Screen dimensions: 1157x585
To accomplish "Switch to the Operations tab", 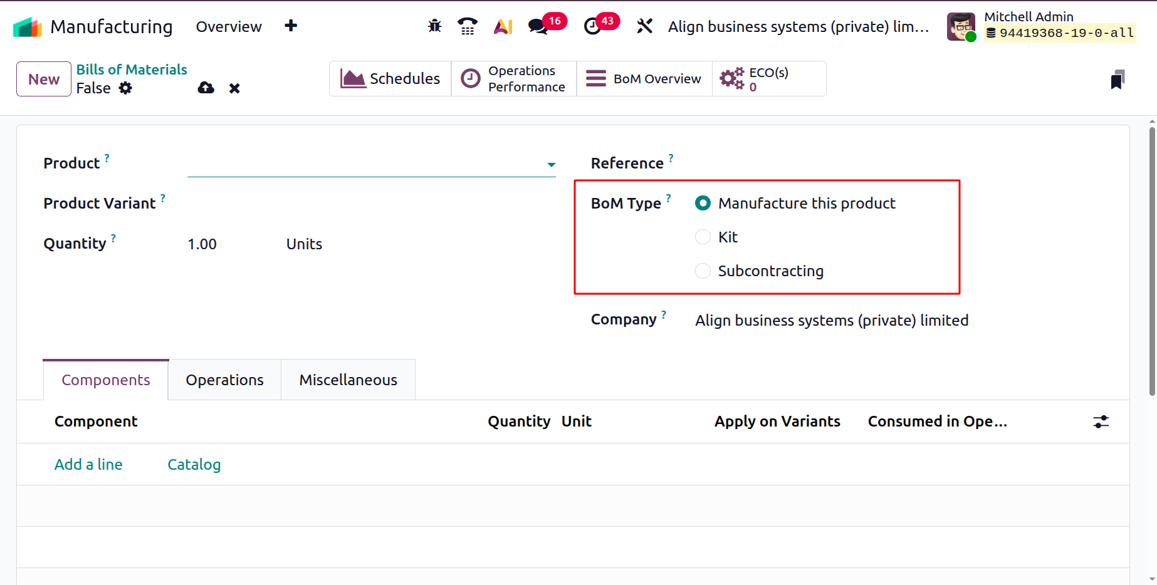I will coord(224,380).
